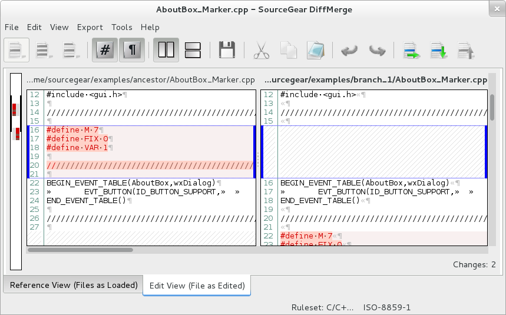Open the Tools menu
Image resolution: width=506 pixels, height=315 pixels.
coord(122,27)
